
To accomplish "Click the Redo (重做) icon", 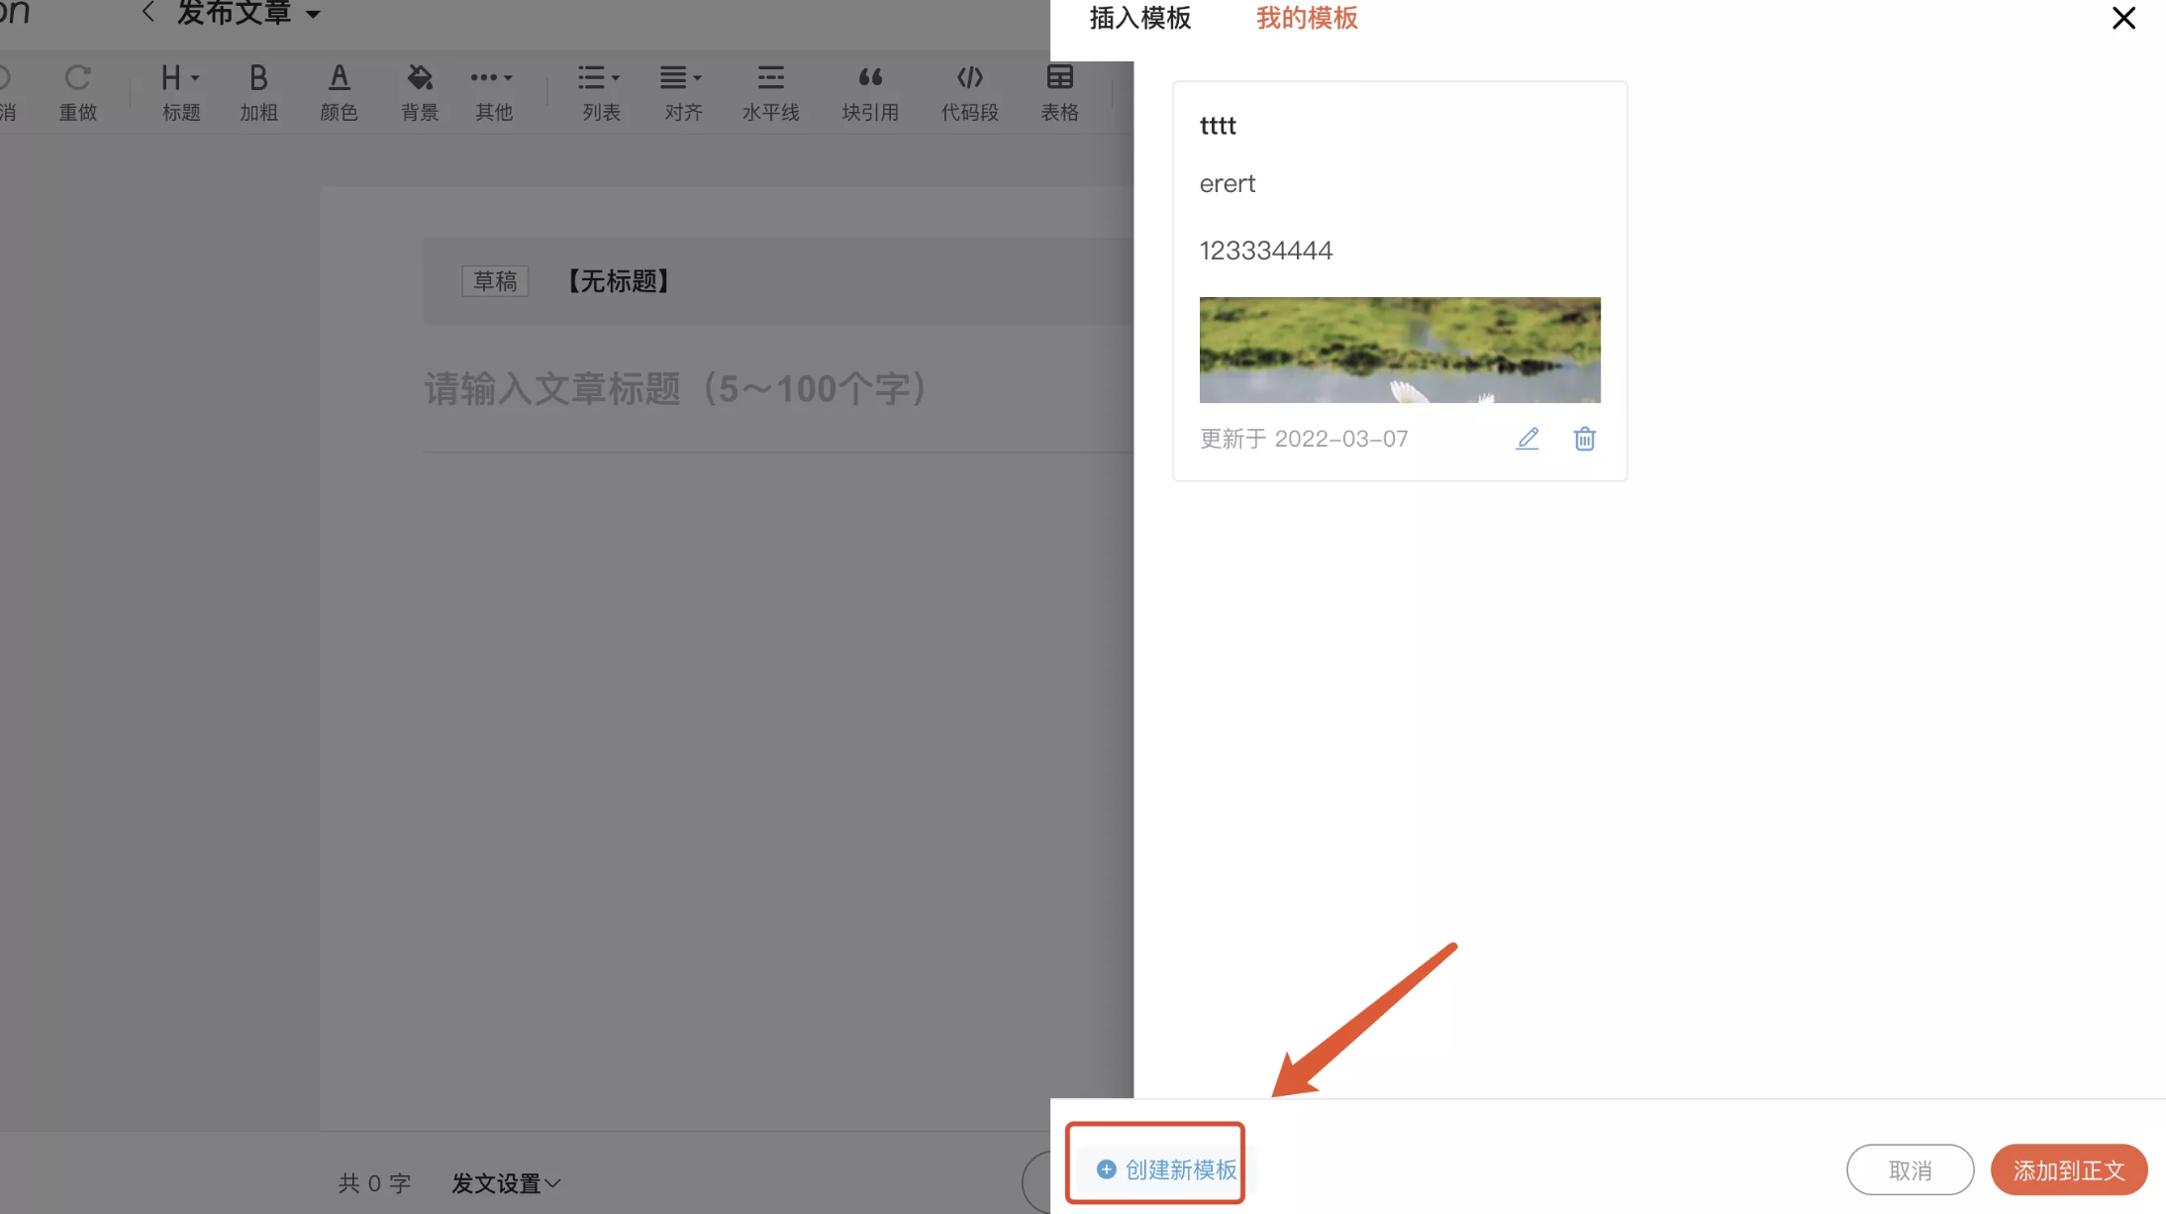I will (x=77, y=90).
